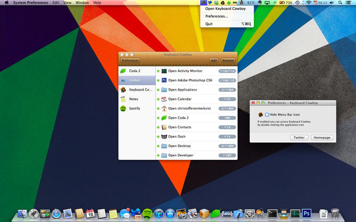Click the Open Calendar row icon
The height and width of the screenshot is (222, 356).
coord(164,99)
